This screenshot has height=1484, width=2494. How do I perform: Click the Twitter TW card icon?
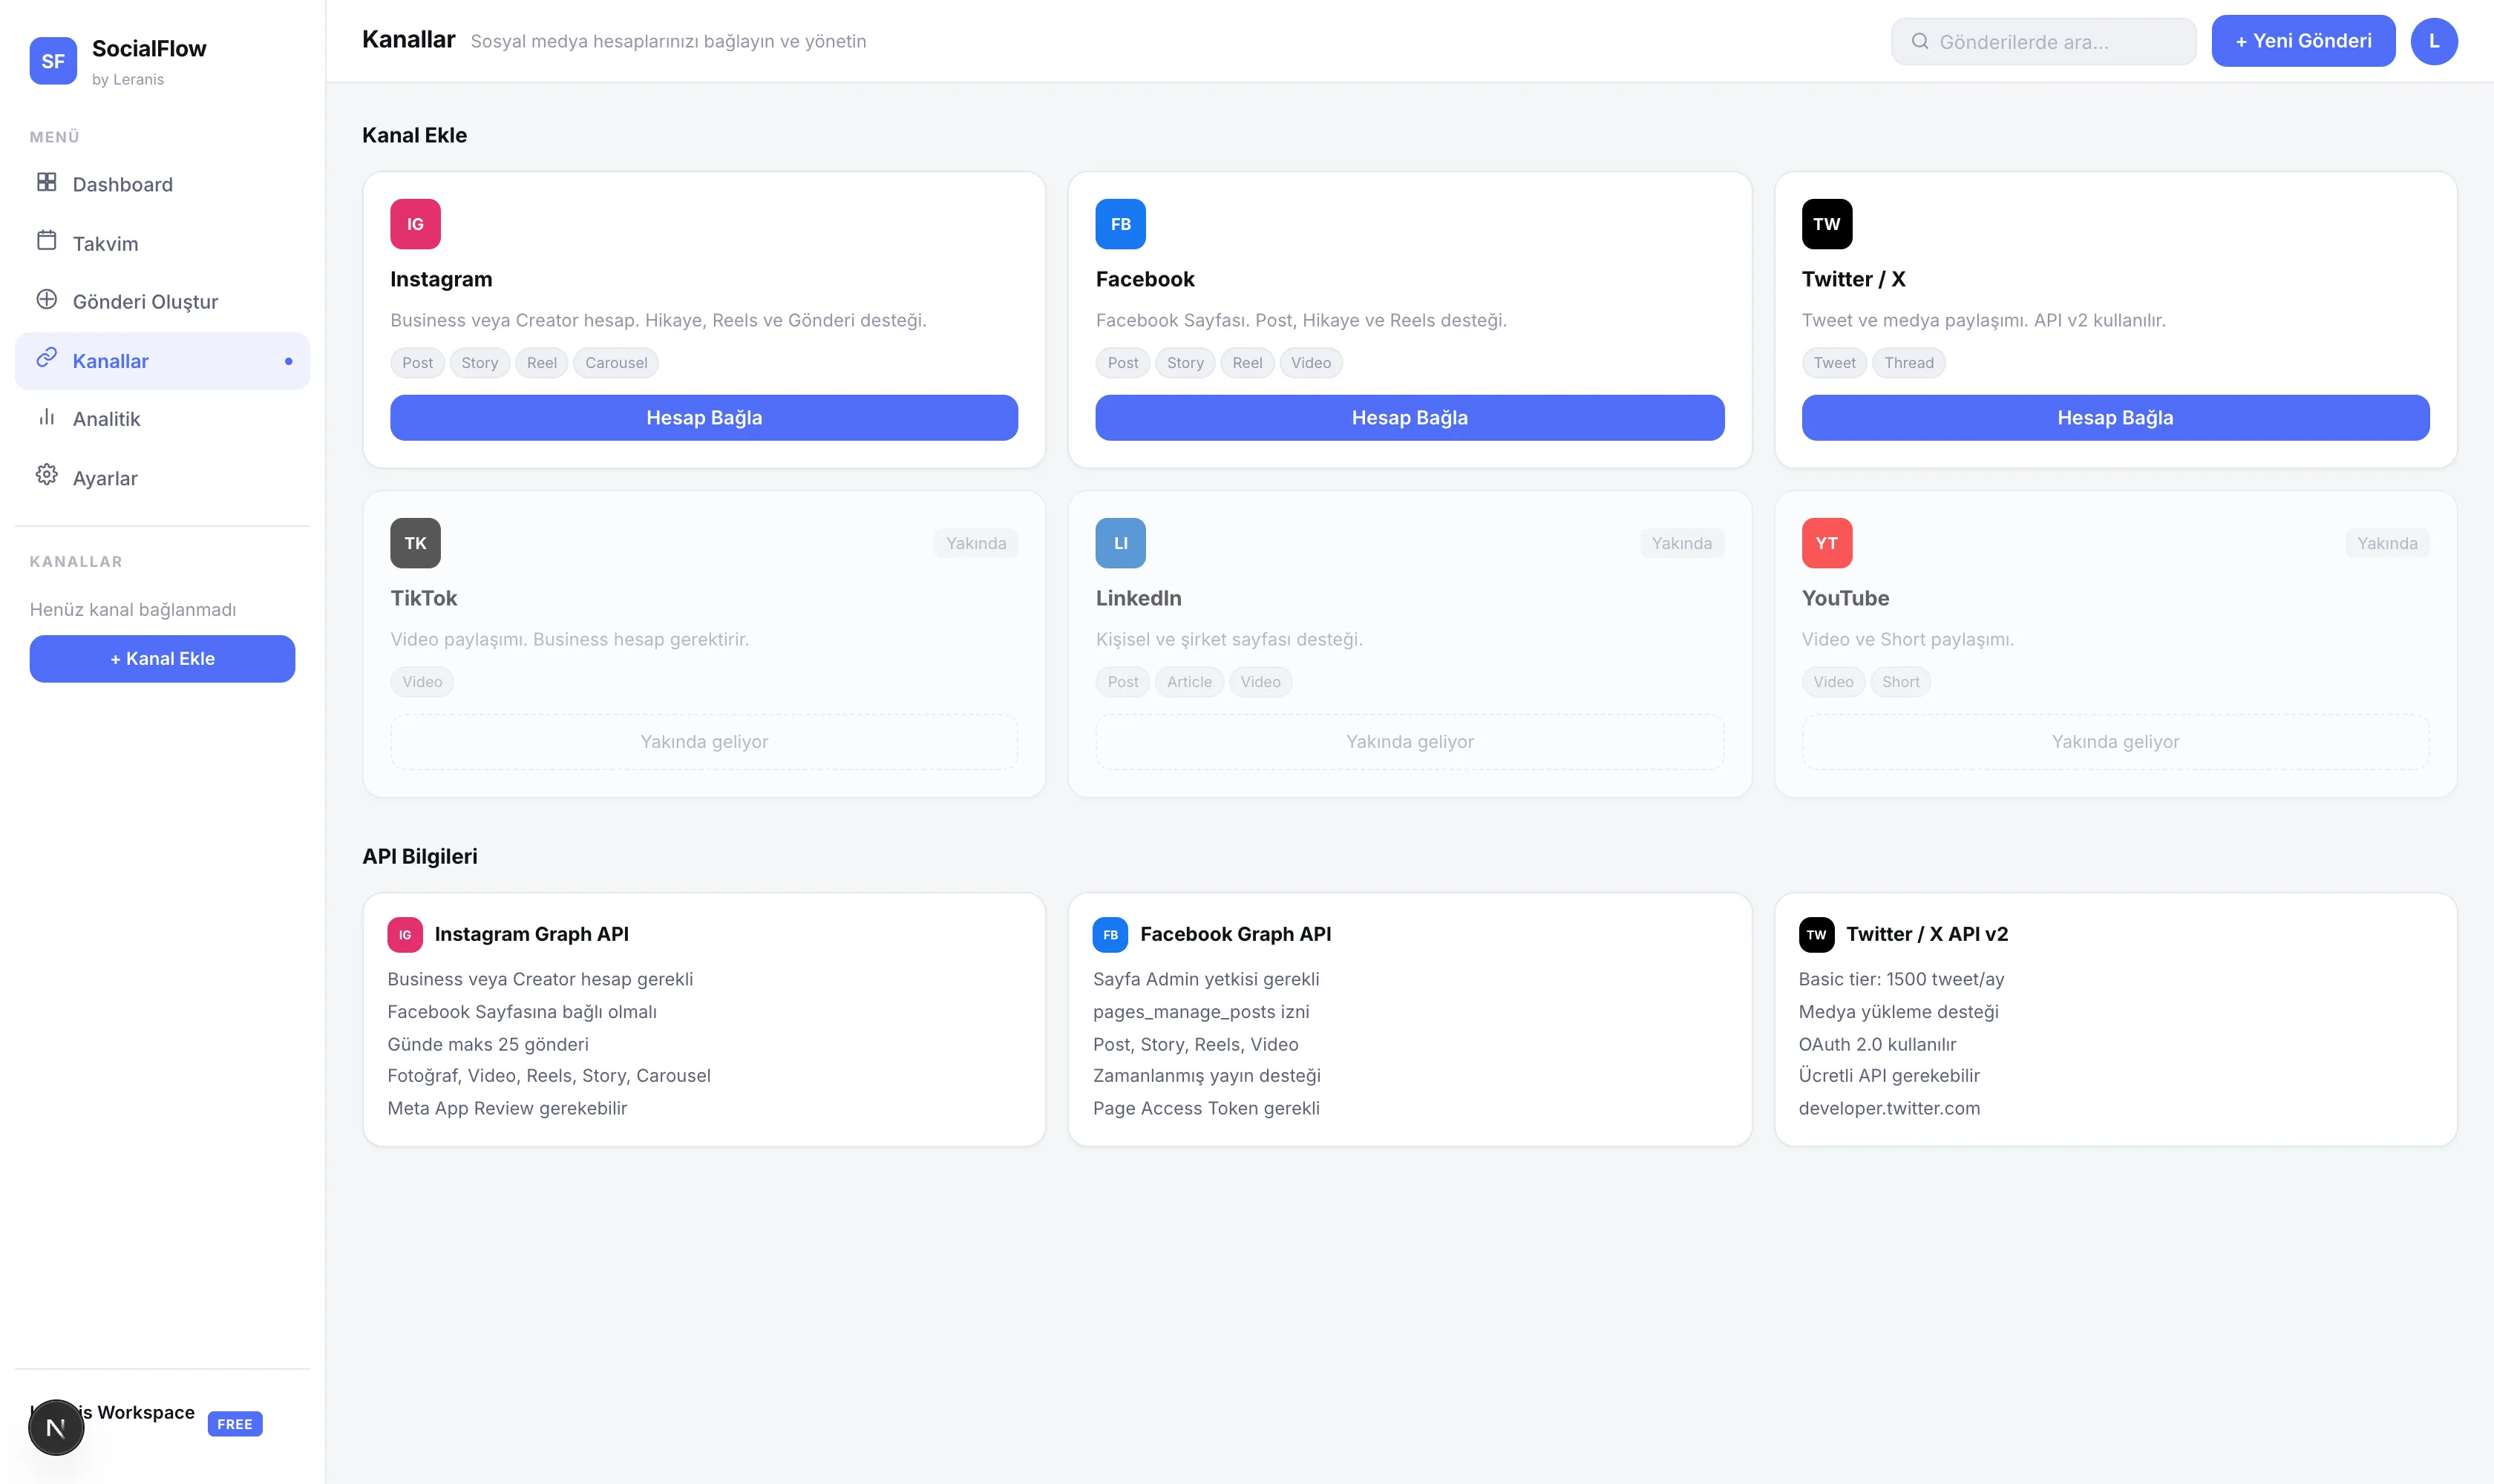click(1827, 224)
